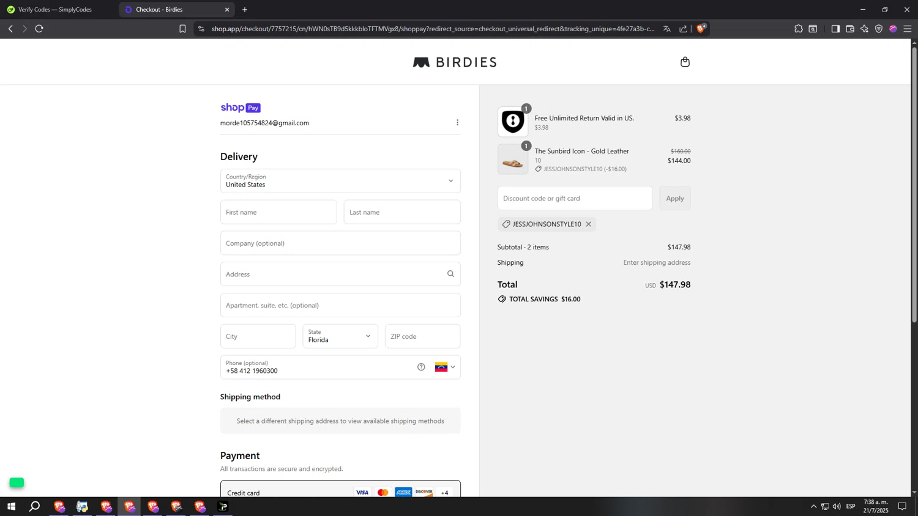Open the shopping bag cart icon
This screenshot has height=516, width=918.
pyautogui.click(x=685, y=62)
